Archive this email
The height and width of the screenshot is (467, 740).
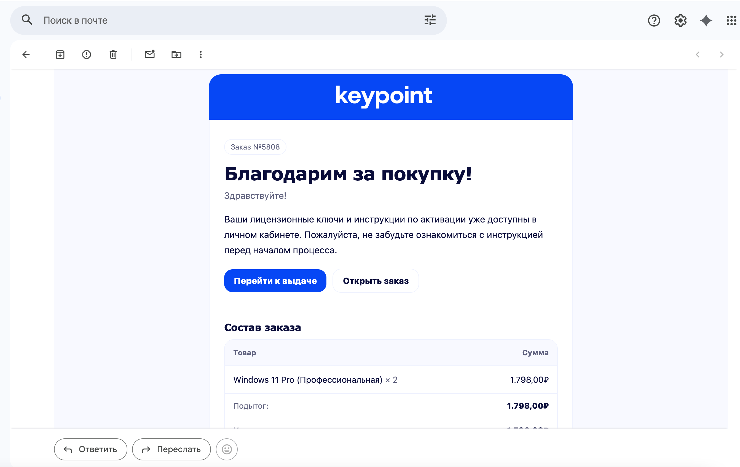tap(60, 55)
